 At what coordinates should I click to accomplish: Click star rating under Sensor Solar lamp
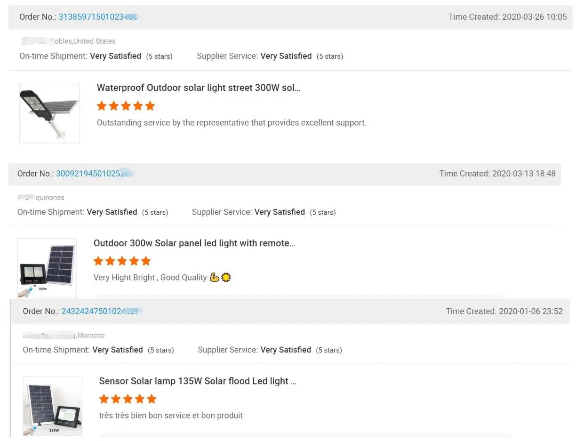point(128,399)
